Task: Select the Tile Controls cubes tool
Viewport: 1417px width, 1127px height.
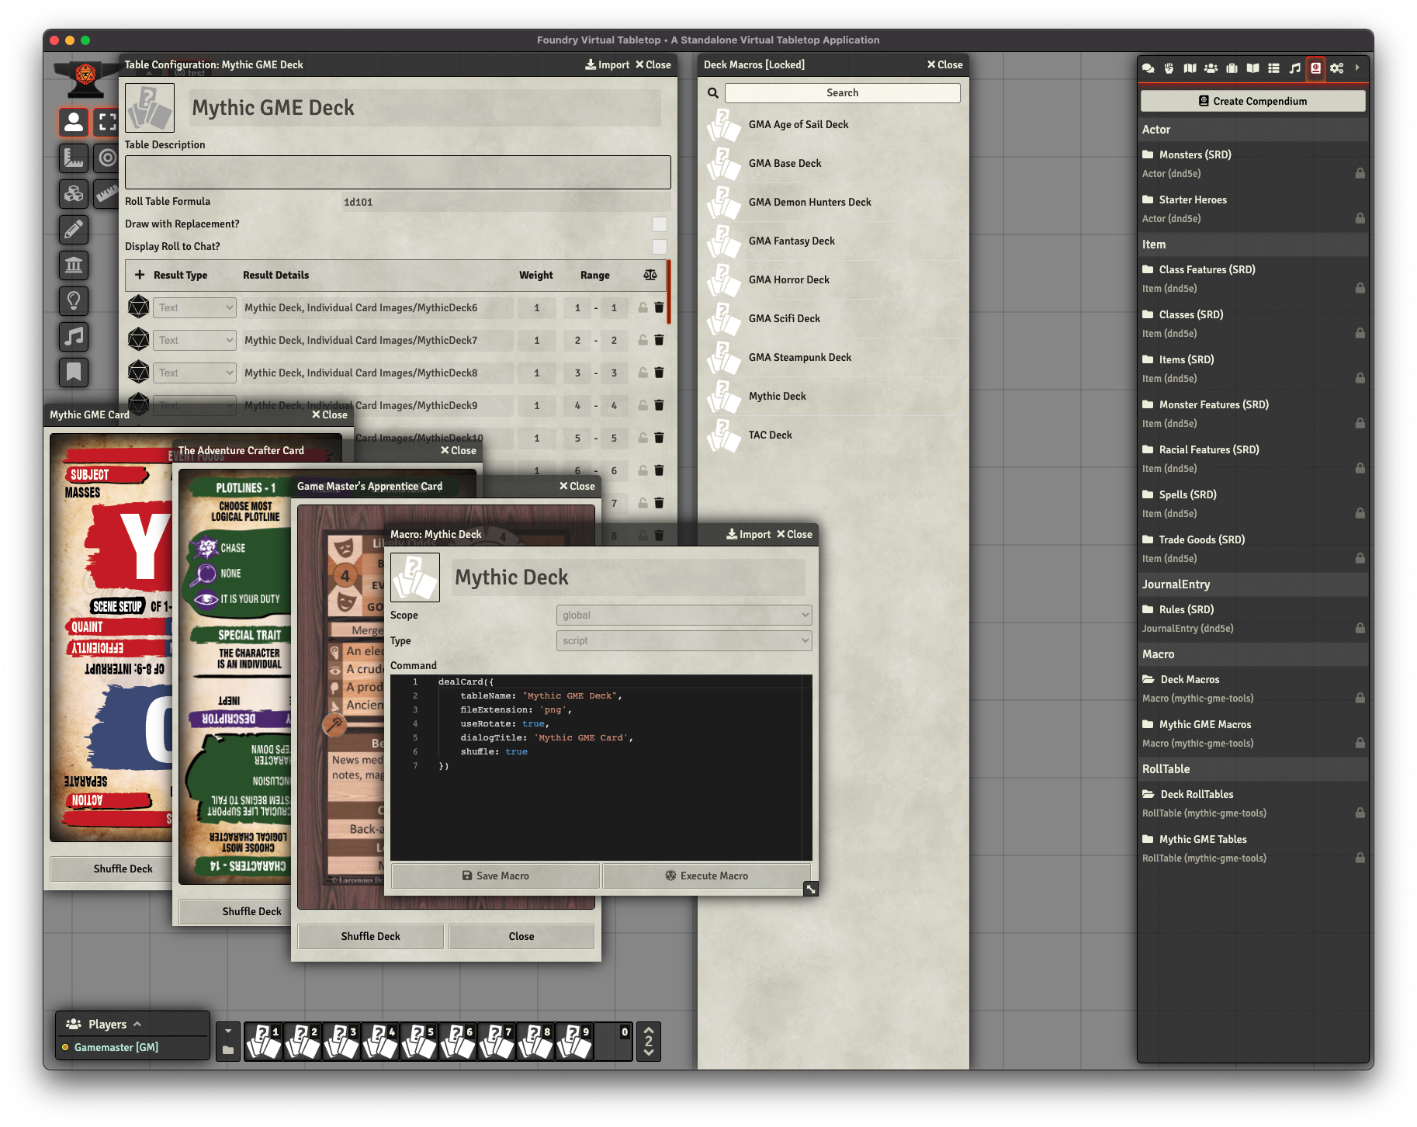Action: pos(74,194)
